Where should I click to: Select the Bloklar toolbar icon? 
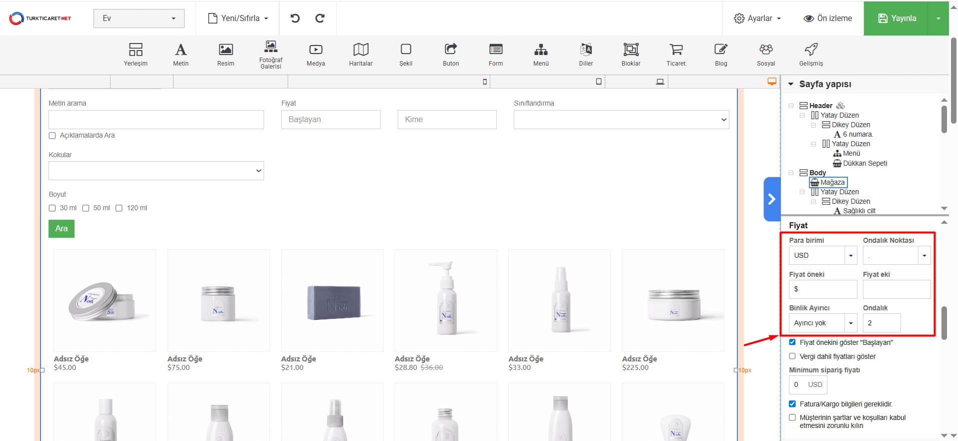click(631, 50)
